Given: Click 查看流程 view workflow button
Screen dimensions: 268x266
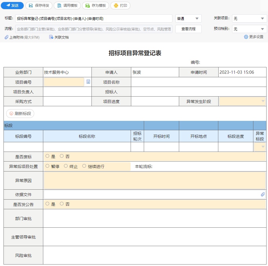Looking at the screenshot, I should (x=188, y=29).
